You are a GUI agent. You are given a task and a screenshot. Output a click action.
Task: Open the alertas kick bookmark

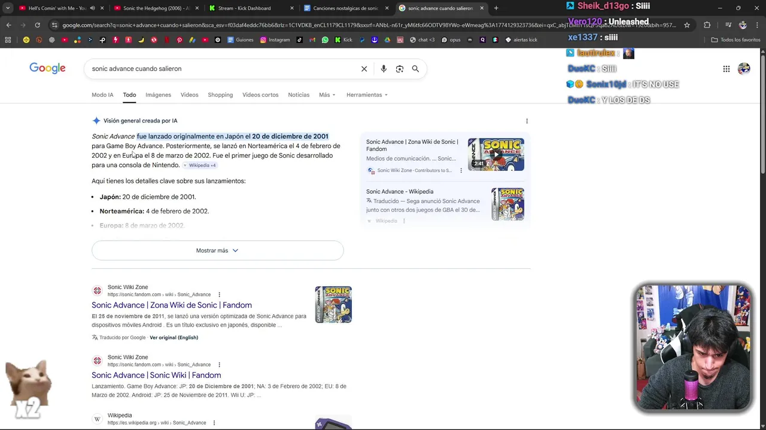pos(521,40)
